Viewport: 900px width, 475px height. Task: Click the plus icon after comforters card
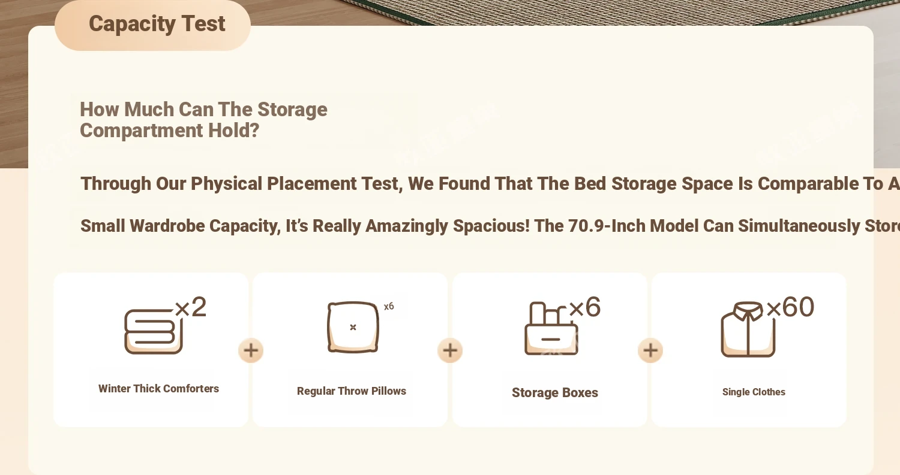[251, 350]
